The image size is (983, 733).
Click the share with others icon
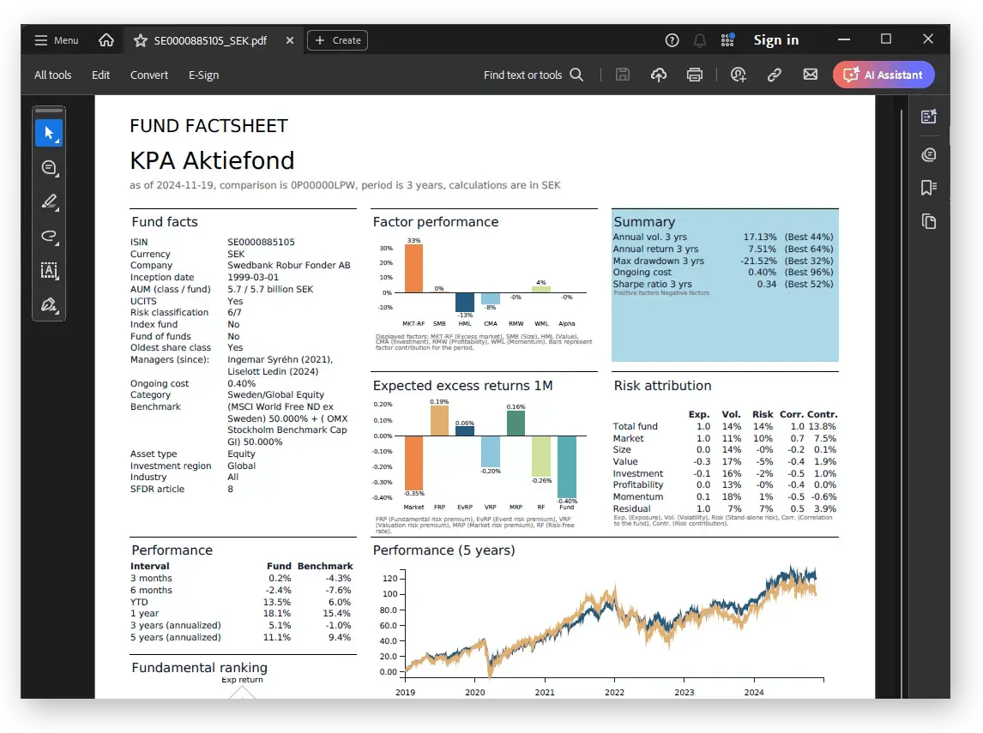click(739, 75)
